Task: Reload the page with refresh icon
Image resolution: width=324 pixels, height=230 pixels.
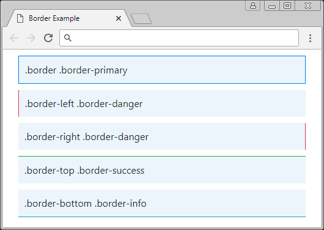Action: point(48,38)
